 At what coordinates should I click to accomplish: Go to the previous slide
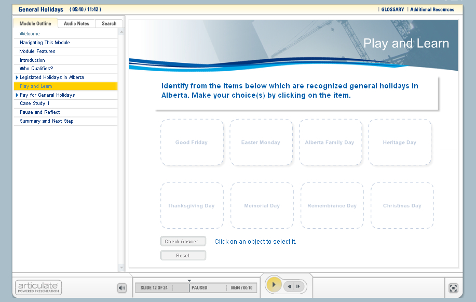coord(289,286)
